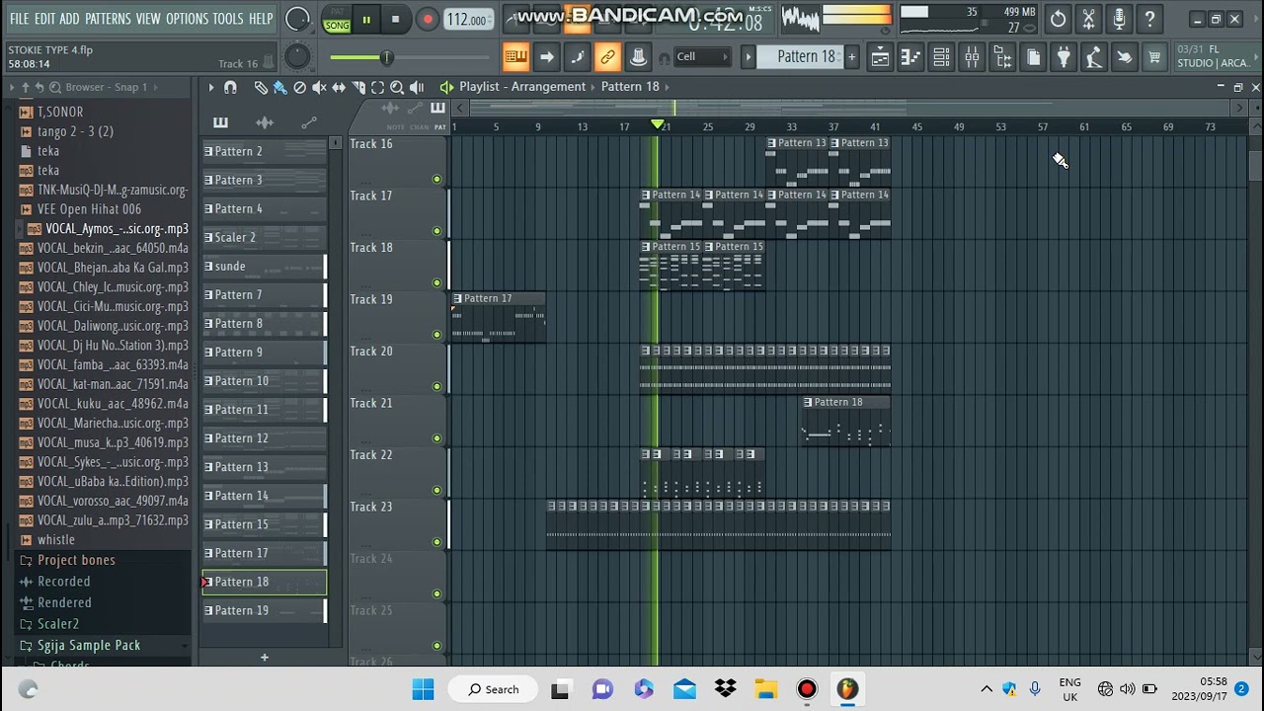This screenshot has height=711, width=1264.
Task: Toggle Song/Pattern mode switch
Action: point(337,19)
